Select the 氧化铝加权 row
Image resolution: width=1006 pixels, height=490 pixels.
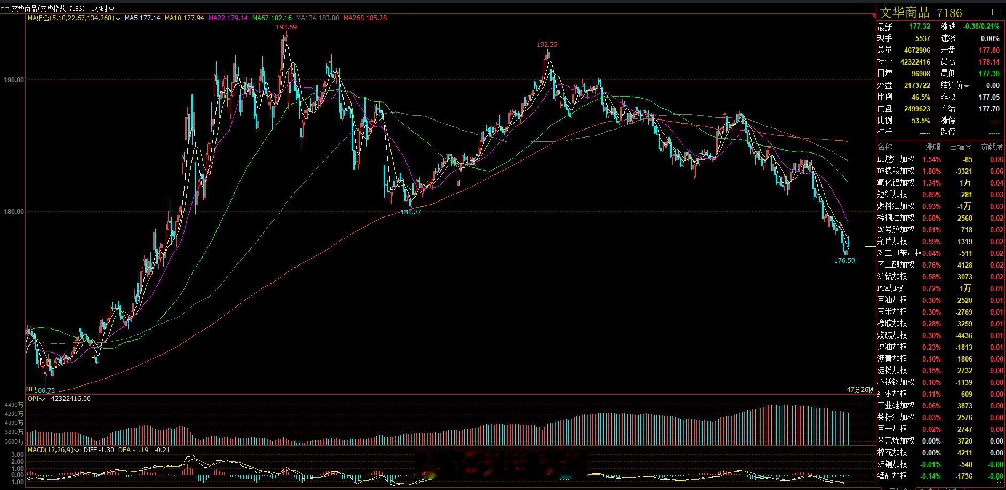(940, 183)
